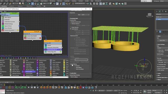Image resolution: width=168 pixels, height=94 pixels.
Task: Activate the Select and Rotate tool
Action: [x=35, y=4]
